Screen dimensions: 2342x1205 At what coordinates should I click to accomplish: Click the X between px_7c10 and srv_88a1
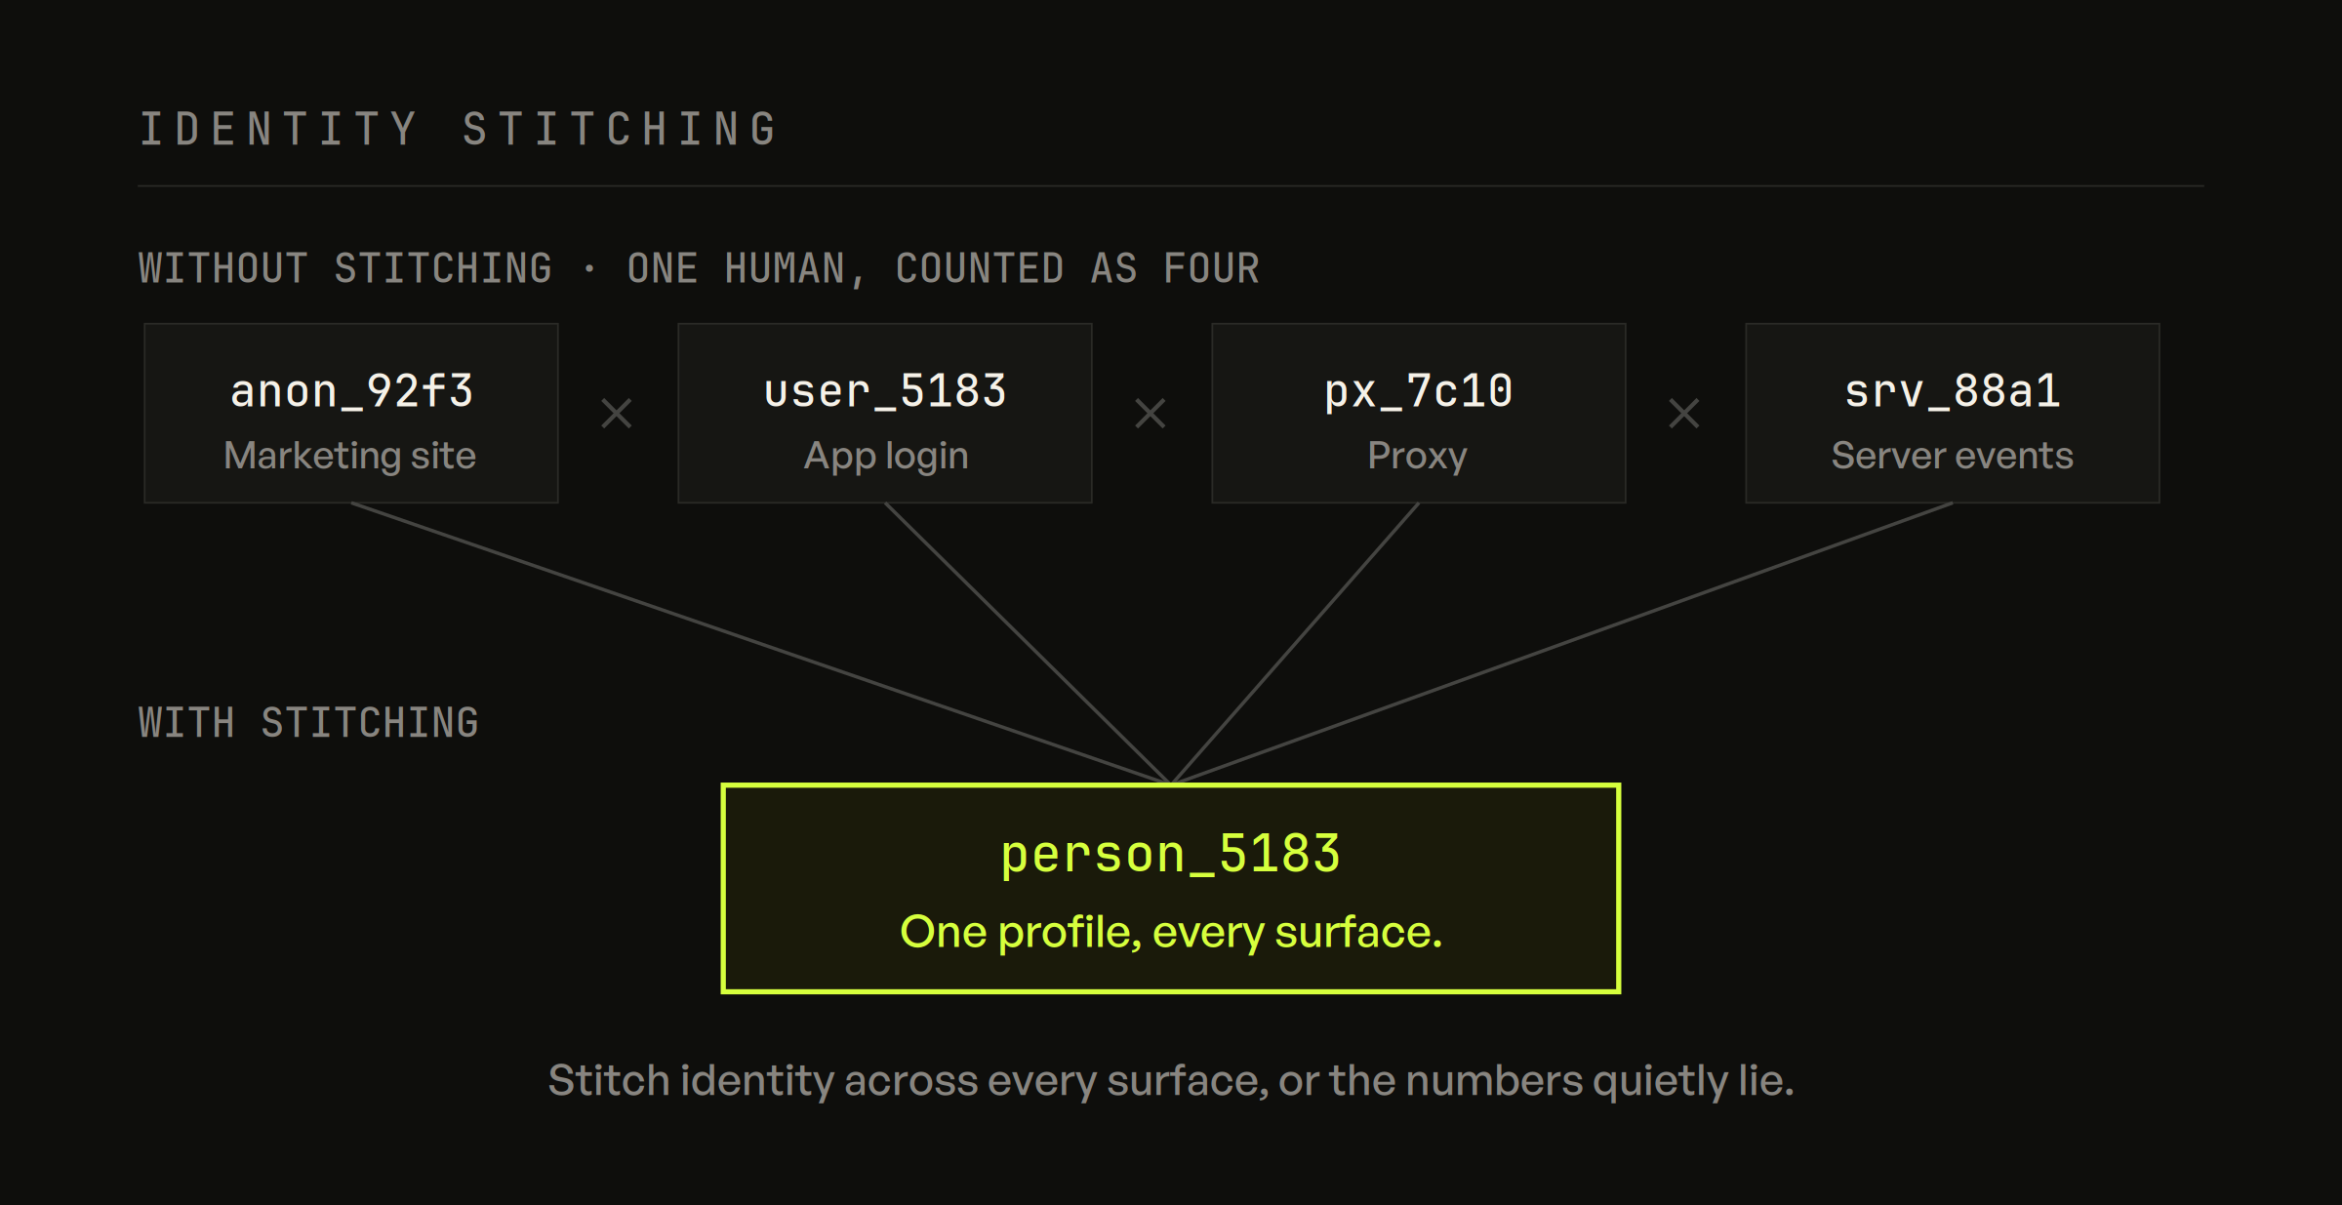[x=1684, y=414]
